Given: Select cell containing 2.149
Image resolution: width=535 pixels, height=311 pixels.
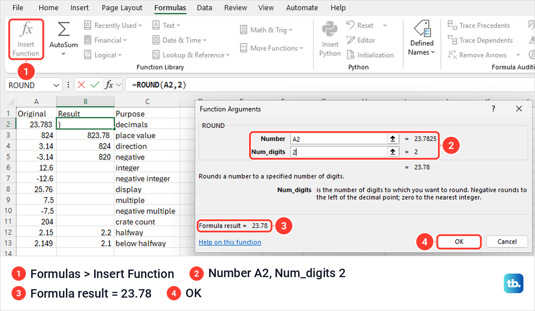Looking at the screenshot, I should tap(37, 243).
